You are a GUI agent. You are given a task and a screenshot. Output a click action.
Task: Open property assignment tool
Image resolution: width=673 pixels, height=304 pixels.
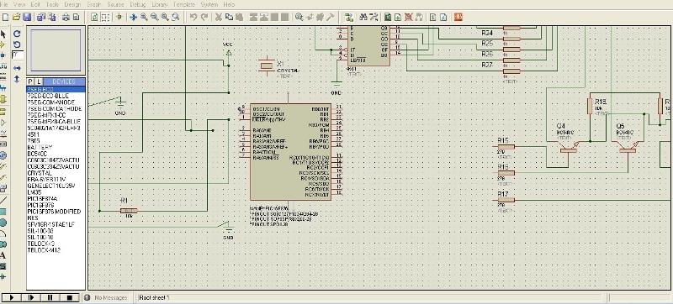point(374,17)
